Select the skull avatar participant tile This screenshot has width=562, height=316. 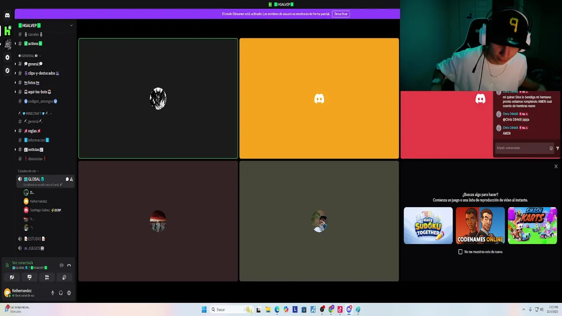[x=158, y=98]
